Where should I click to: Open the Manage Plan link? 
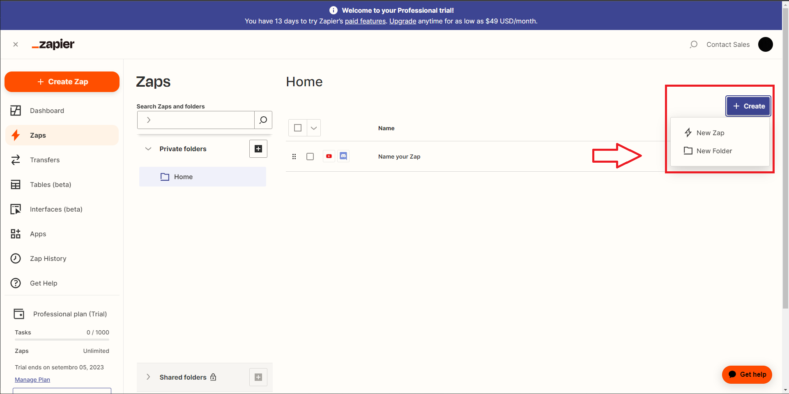32,379
